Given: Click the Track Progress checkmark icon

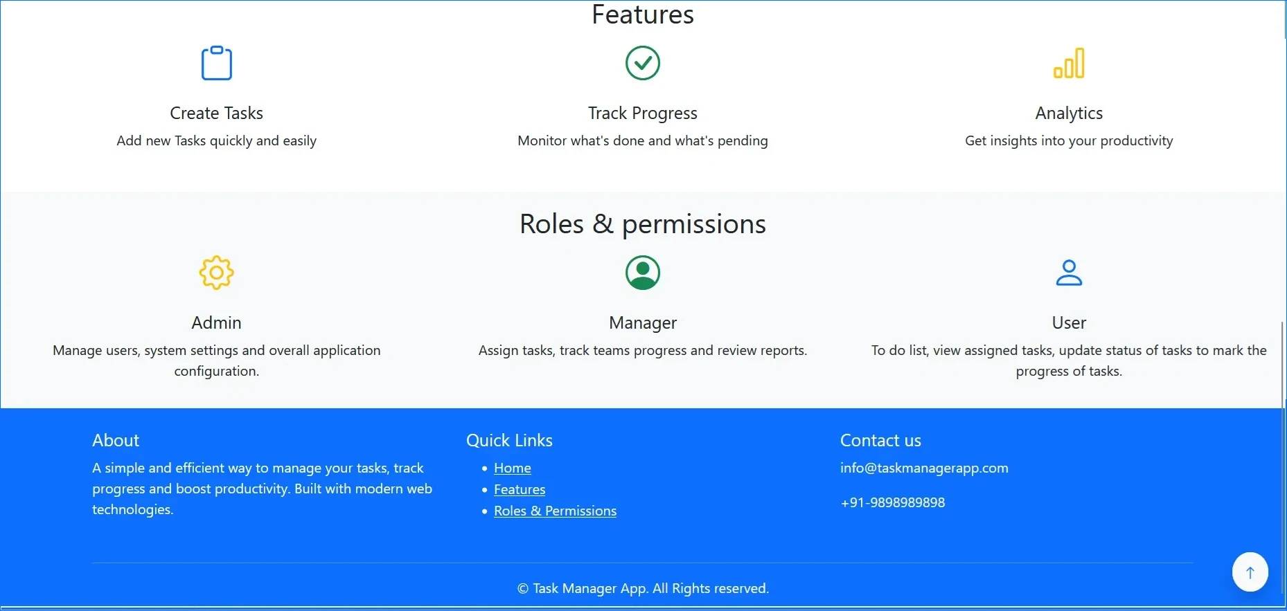Looking at the screenshot, I should (643, 63).
